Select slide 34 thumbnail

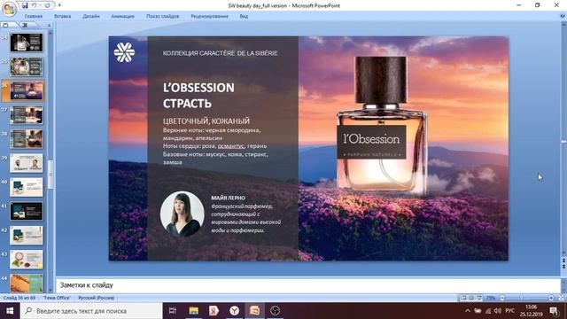pos(27,43)
